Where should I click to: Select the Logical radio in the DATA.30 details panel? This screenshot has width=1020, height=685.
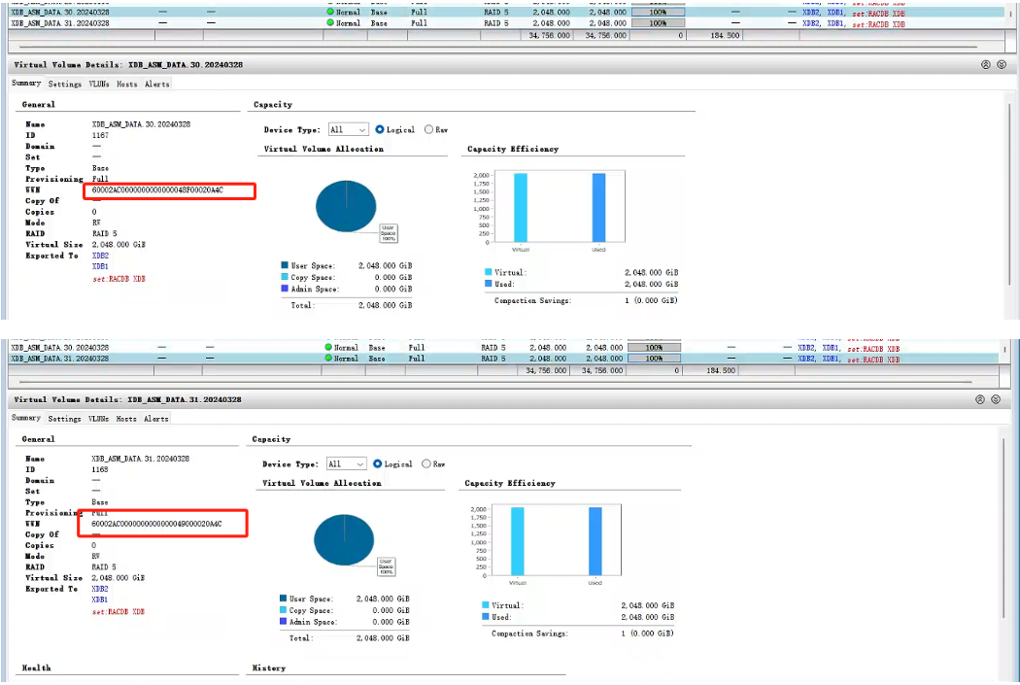pyautogui.click(x=379, y=129)
